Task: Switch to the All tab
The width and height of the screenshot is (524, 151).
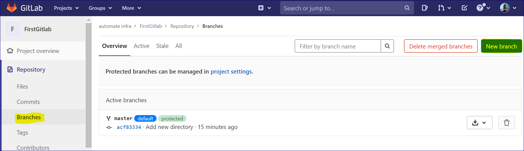Action: pos(179,46)
